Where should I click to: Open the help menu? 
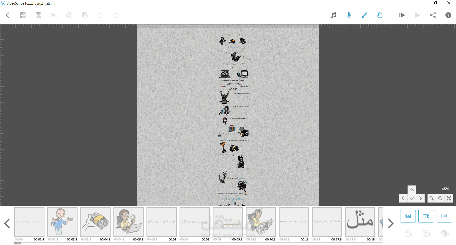click(448, 15)
